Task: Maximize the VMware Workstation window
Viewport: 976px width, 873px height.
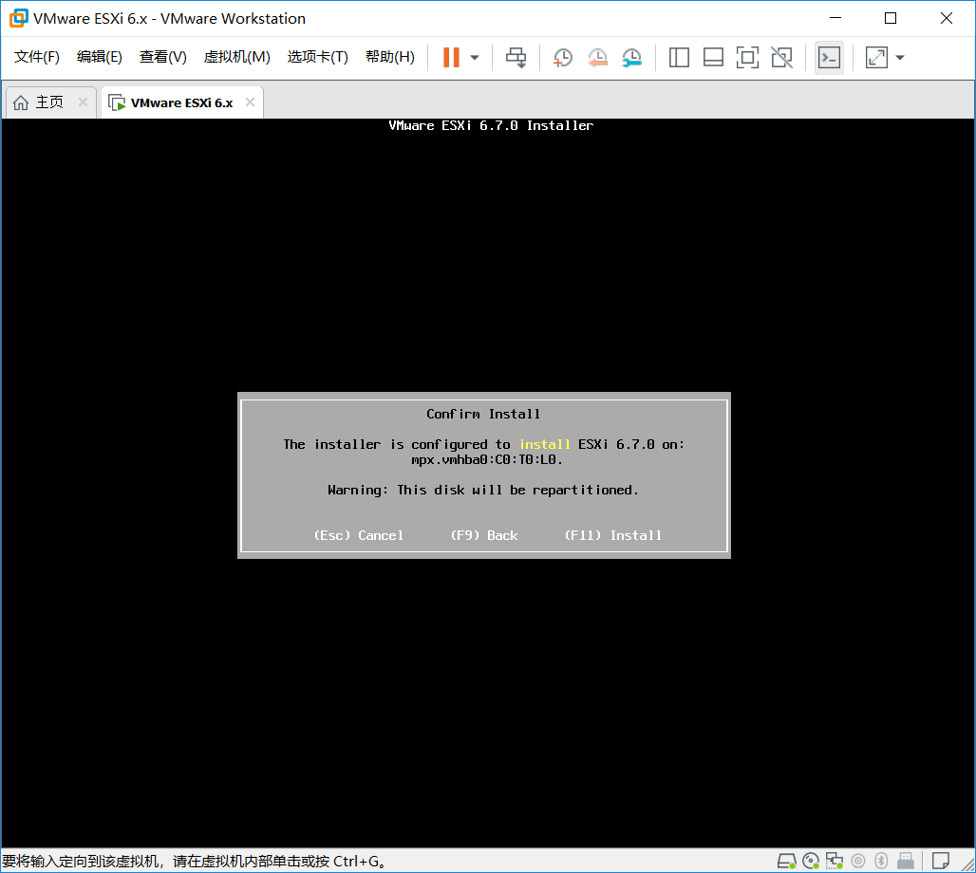Action: pyautogui.click(x=891, y=18)
